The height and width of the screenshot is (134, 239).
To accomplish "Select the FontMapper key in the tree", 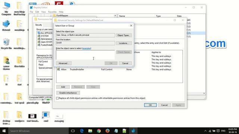I will pyautogui.click(x=62, y=16).
